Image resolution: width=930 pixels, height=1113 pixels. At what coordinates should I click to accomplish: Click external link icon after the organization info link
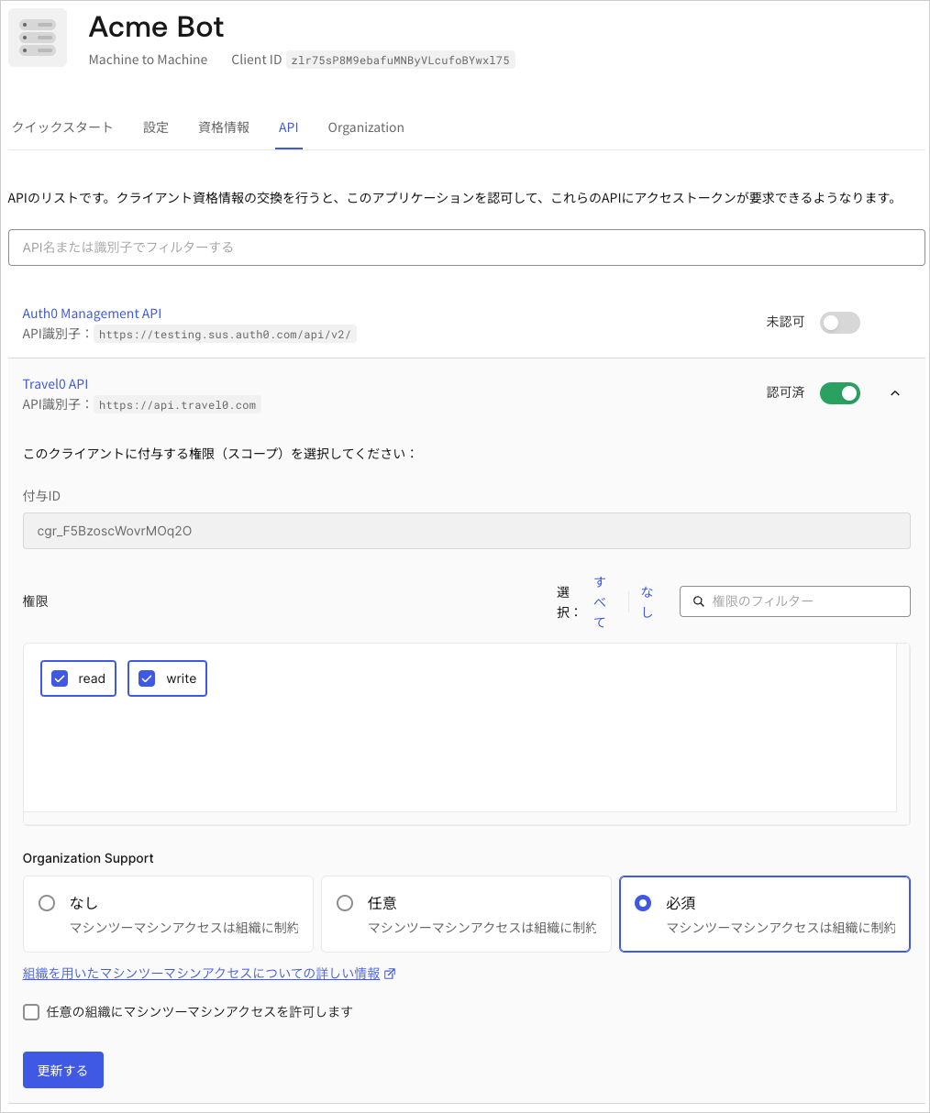pos(390,974)
